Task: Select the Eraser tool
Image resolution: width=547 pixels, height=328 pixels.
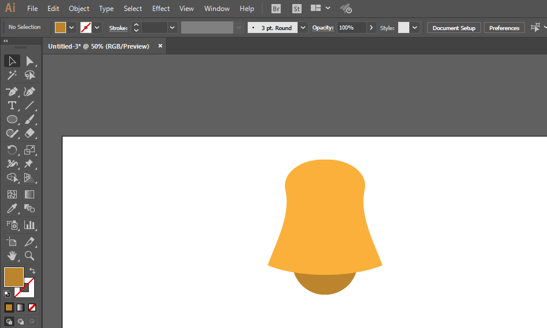Action: point(30,133)
